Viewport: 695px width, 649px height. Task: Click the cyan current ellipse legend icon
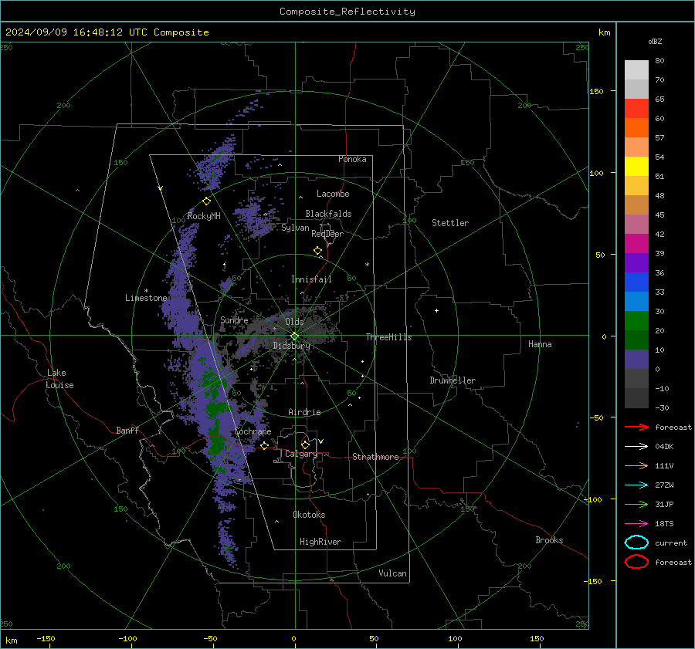(x=636, y=543)
